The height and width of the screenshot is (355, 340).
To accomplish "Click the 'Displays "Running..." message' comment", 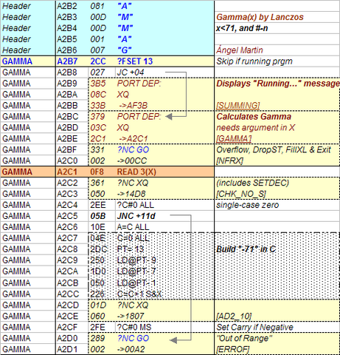I will pyautogui.click(x=278, y=84).
